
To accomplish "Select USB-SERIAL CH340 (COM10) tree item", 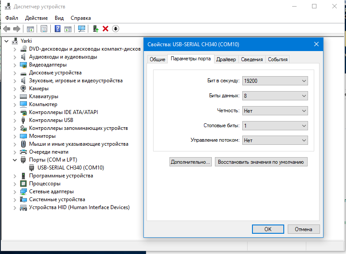I will click(x=71, y=168).
